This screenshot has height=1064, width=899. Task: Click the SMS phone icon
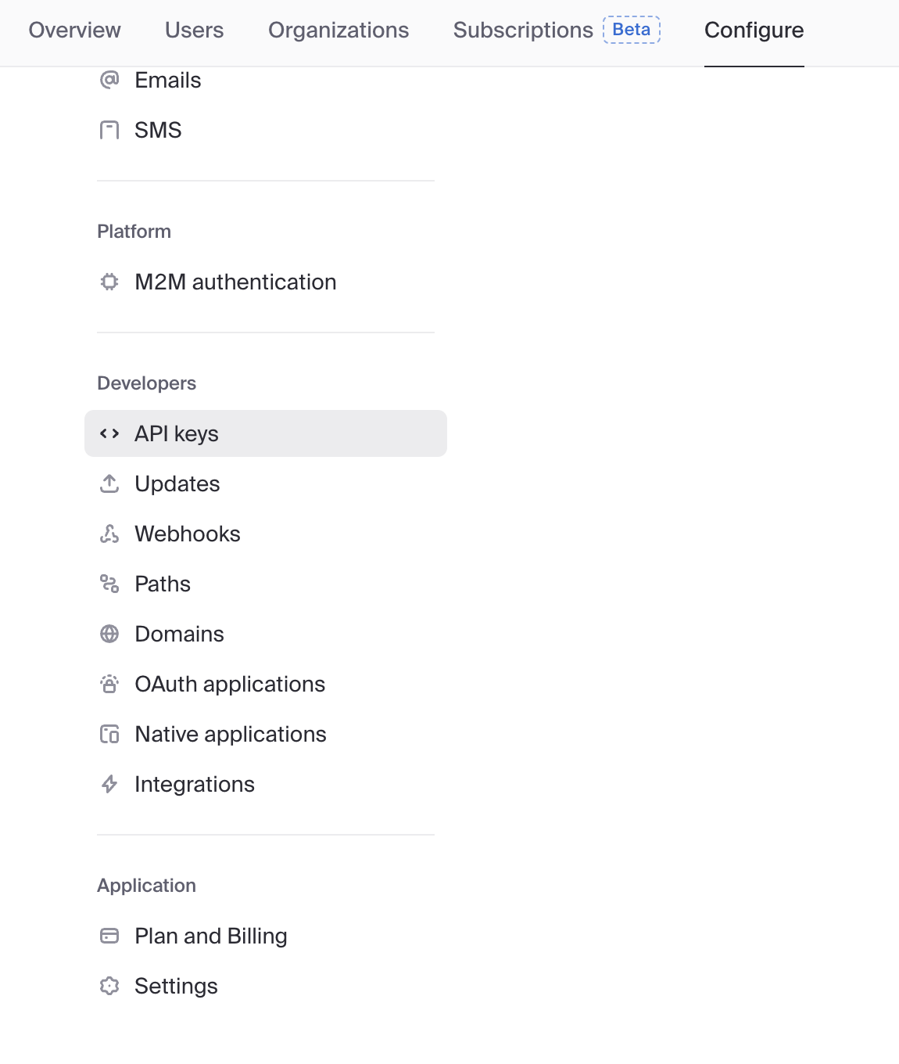[109, 130]
